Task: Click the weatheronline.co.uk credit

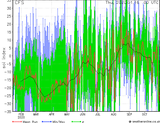Action: pos(144,121)
